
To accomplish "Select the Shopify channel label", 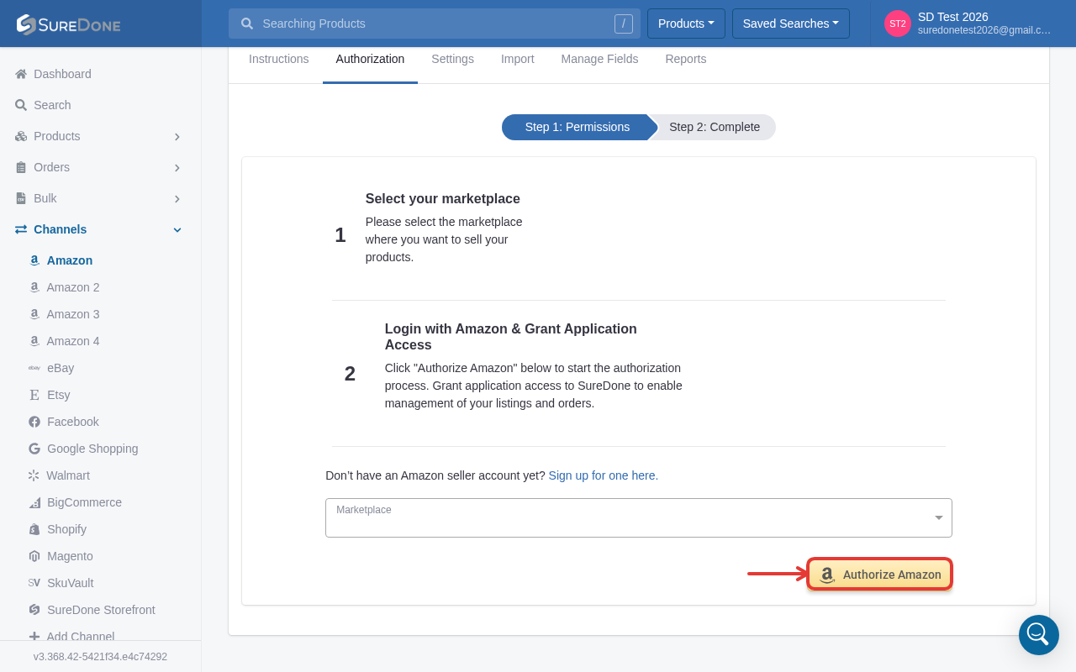I will tap(67, 529).
